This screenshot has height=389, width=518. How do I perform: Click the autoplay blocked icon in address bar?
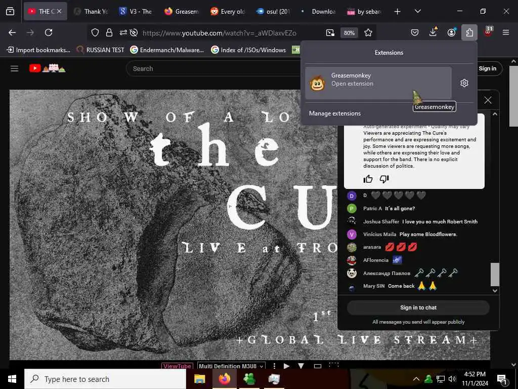pyautogui.click(x=134, y=32)
